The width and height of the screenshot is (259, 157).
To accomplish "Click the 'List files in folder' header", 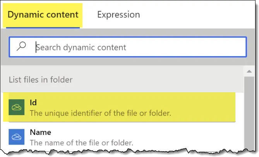I will pyautogui.click(x=41, y=80).
